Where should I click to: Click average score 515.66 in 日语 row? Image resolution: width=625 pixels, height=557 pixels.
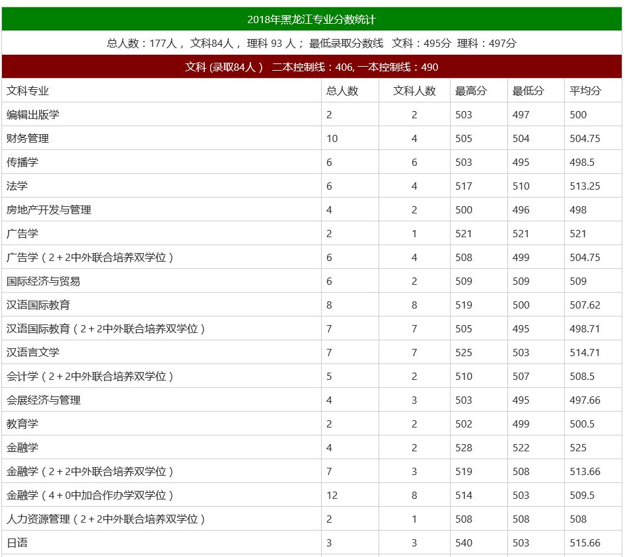pyautogui.click(x=585, y=543)
